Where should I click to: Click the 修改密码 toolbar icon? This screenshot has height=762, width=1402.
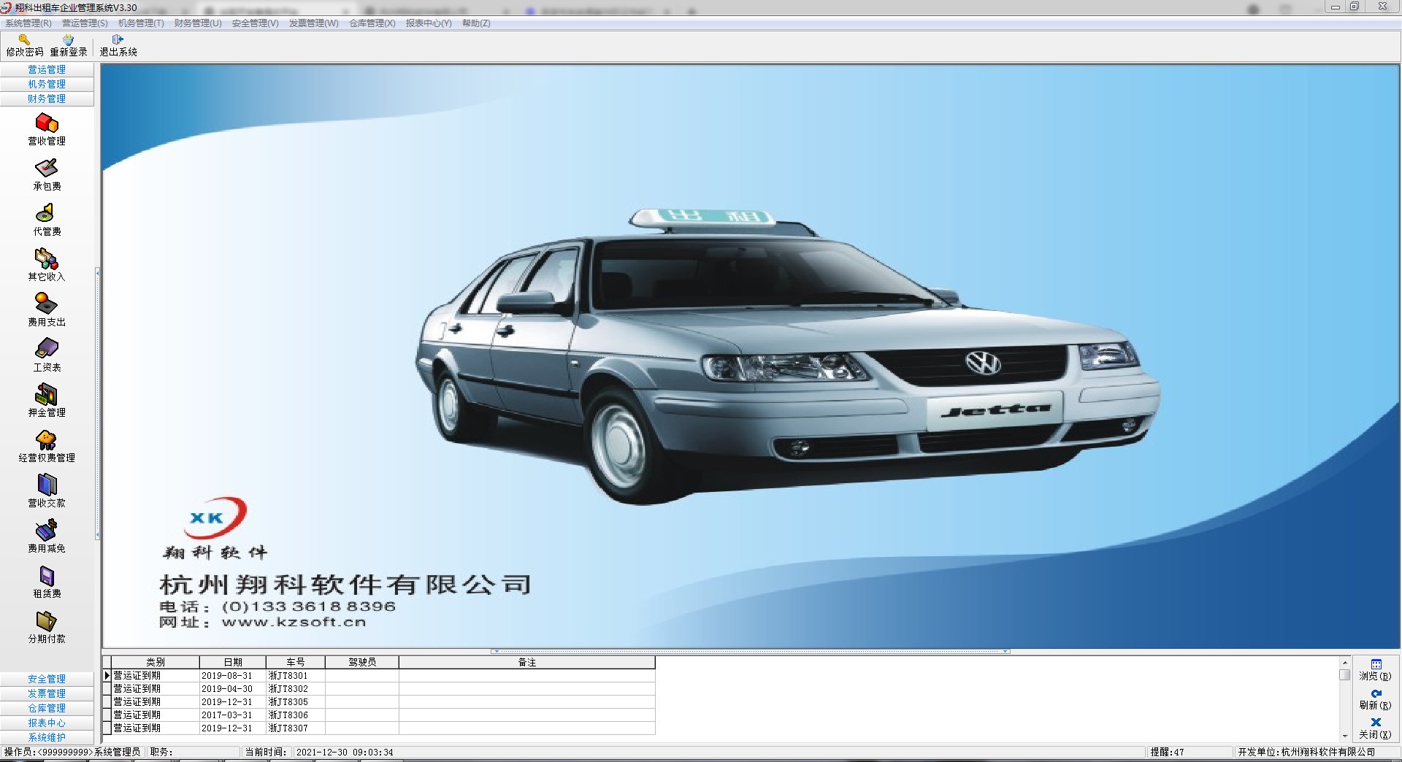(x=25, y=45)
